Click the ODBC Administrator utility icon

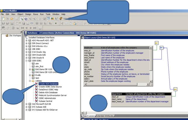(37, 98)
